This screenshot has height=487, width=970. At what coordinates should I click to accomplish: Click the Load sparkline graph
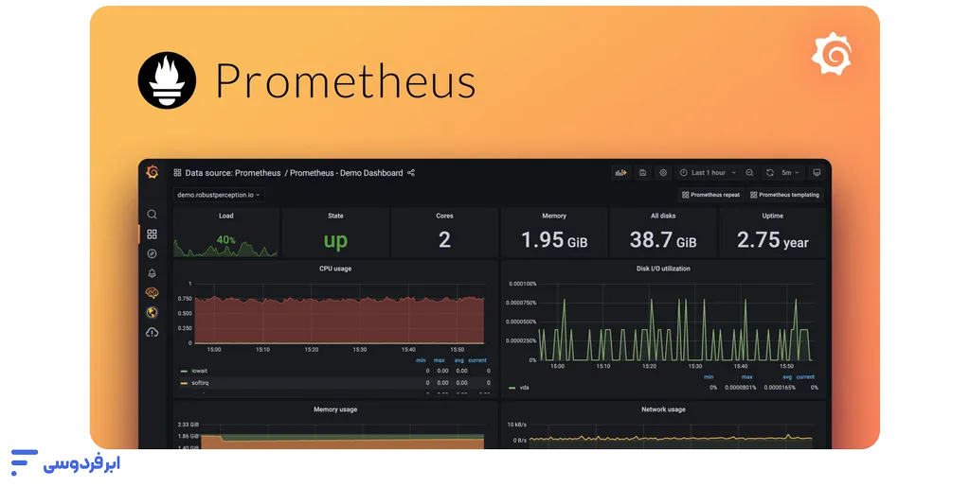[225, 248]
